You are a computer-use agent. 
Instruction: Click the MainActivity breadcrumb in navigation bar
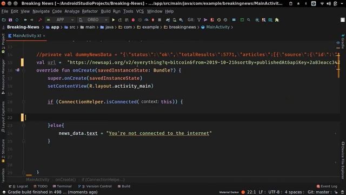point(215,27)
